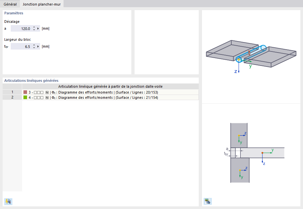Open the Décalage a value options arrow
This screenshot has height=209, width=303.
(38, 29)
